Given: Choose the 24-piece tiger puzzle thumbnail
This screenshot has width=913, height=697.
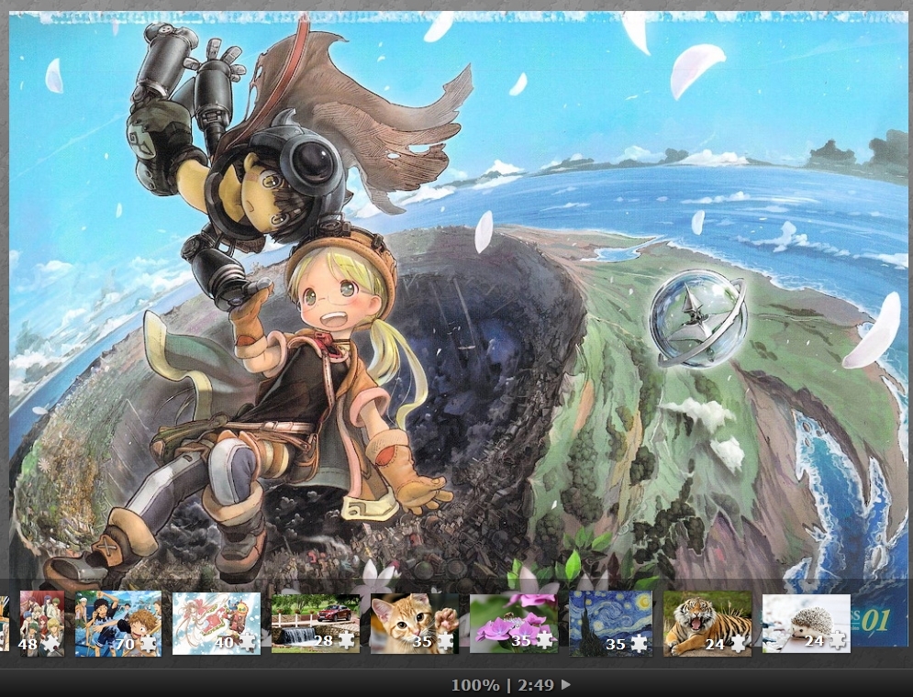Looking at the screenshot, I should click(x=707, y=624).
